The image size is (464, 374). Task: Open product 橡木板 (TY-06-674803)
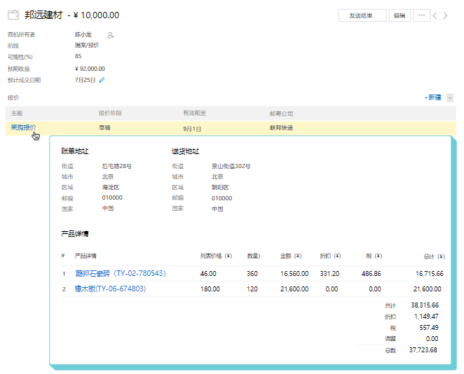(111, 289)
